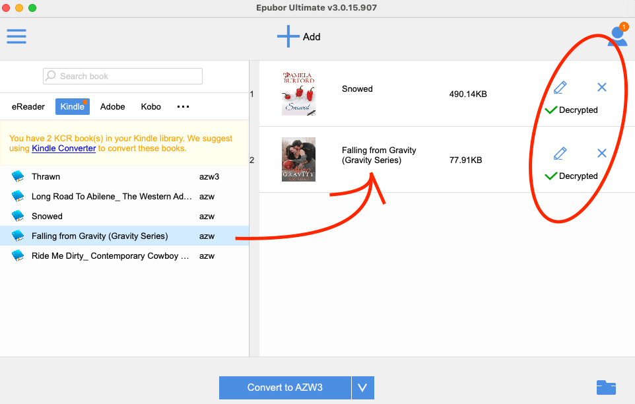Image resolution: width=635 pixels, height=404 pixels.
Task: Minimize the window with yellow button
Action: (x=19, y=8)
